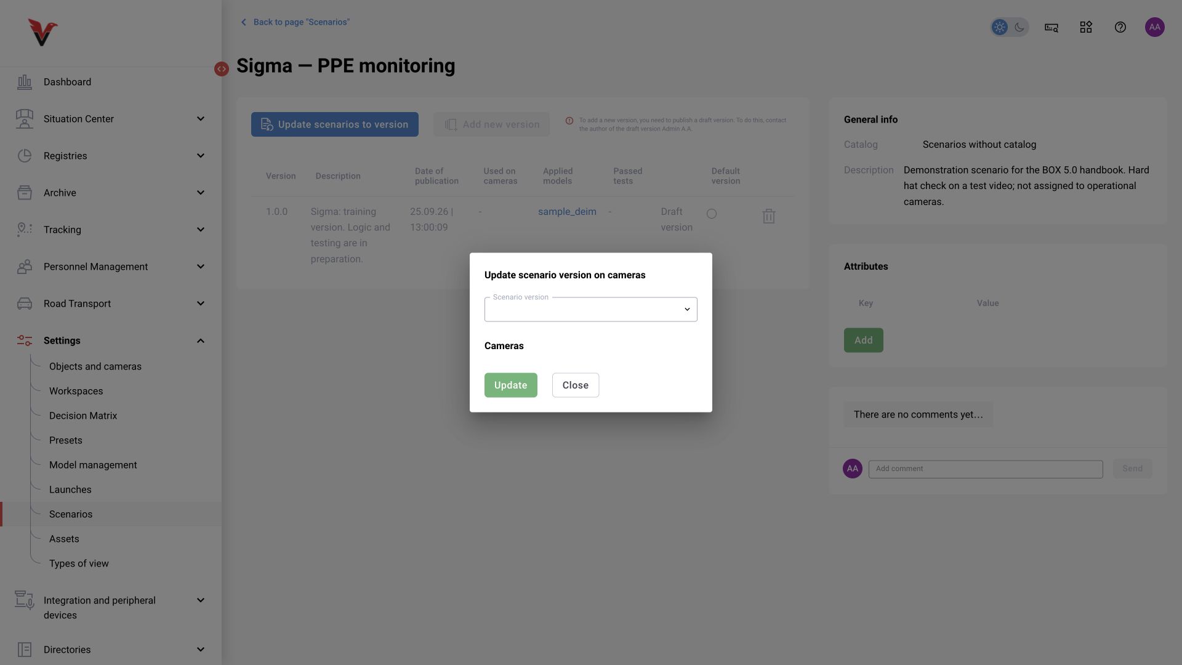The width and height of the screenshot is (1182, 665).
Task: Click Update scenarios to version button
Action: [335, 124]
